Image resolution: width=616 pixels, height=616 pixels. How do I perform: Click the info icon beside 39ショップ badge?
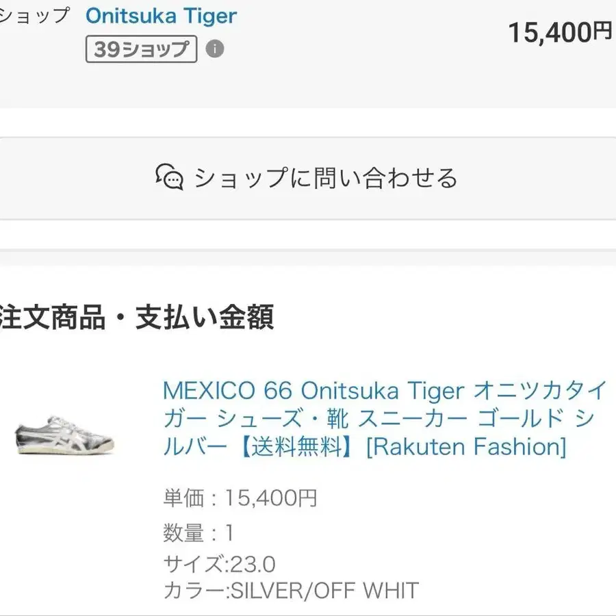(215, 49)
